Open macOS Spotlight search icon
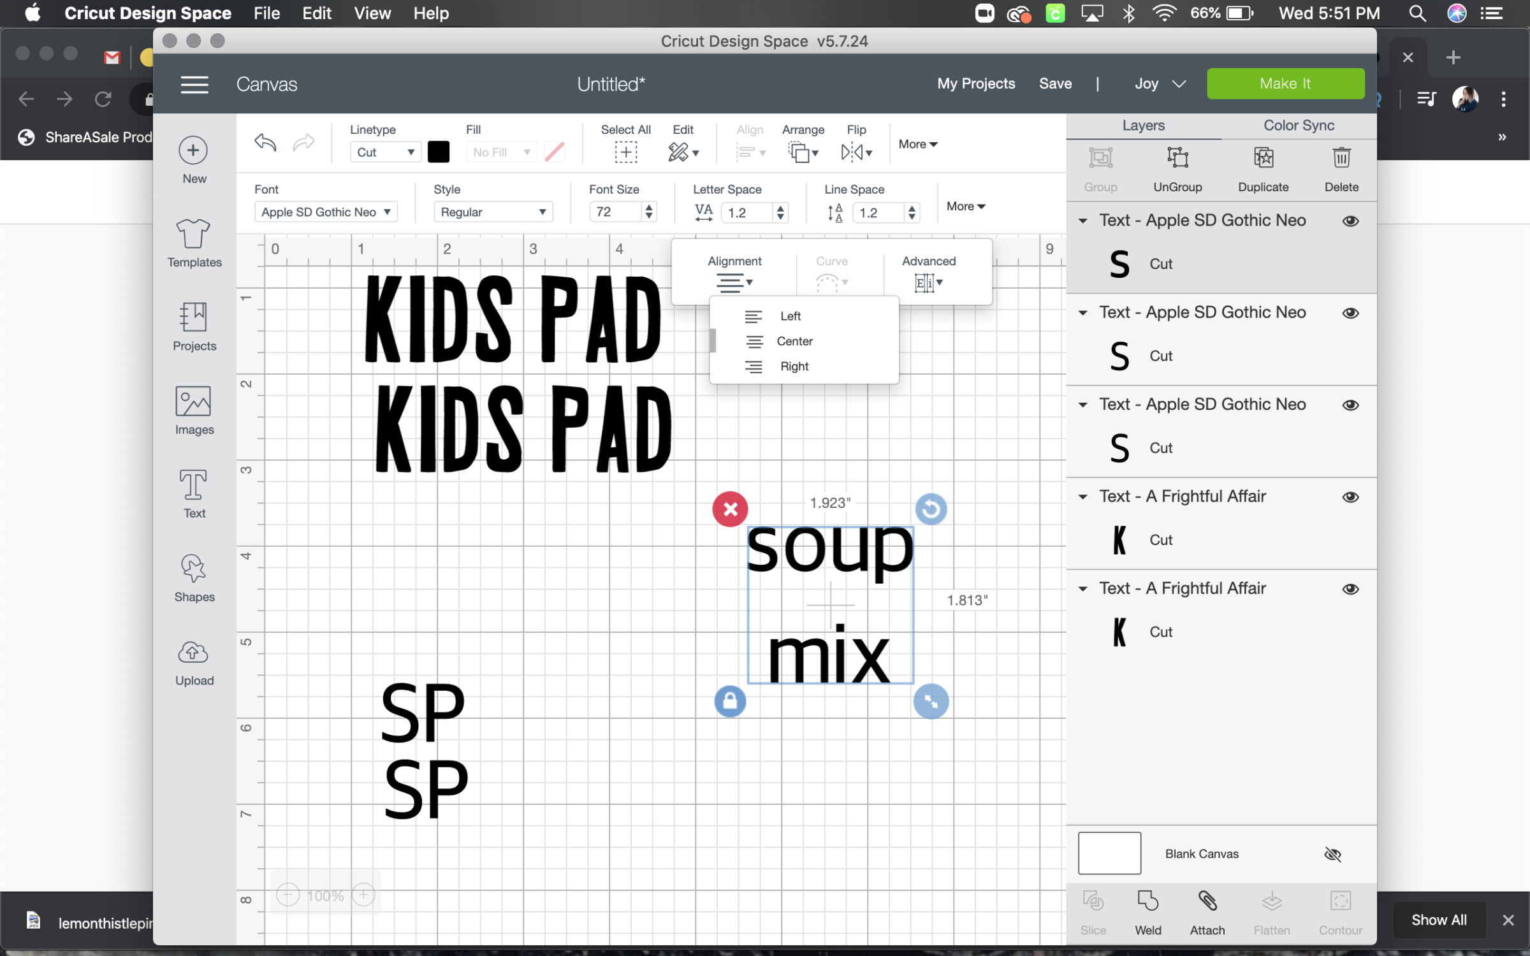Viewport: 1530px width, 956px height. pyautogui.click(x=1417, y=13)
